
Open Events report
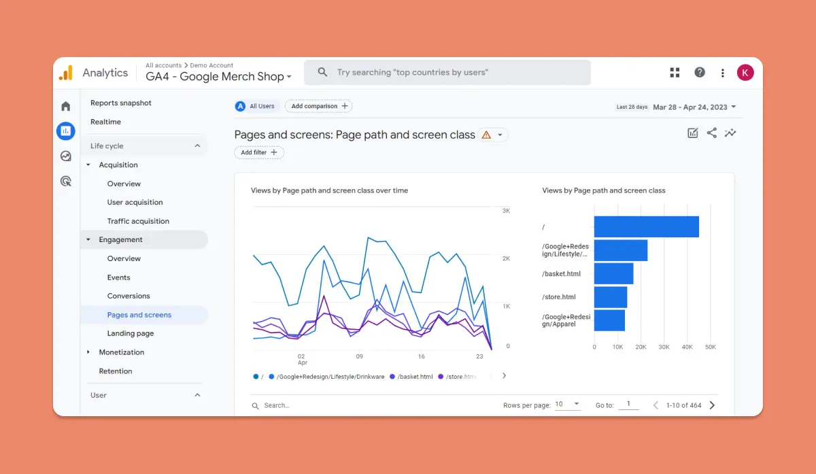pos(118,277)
